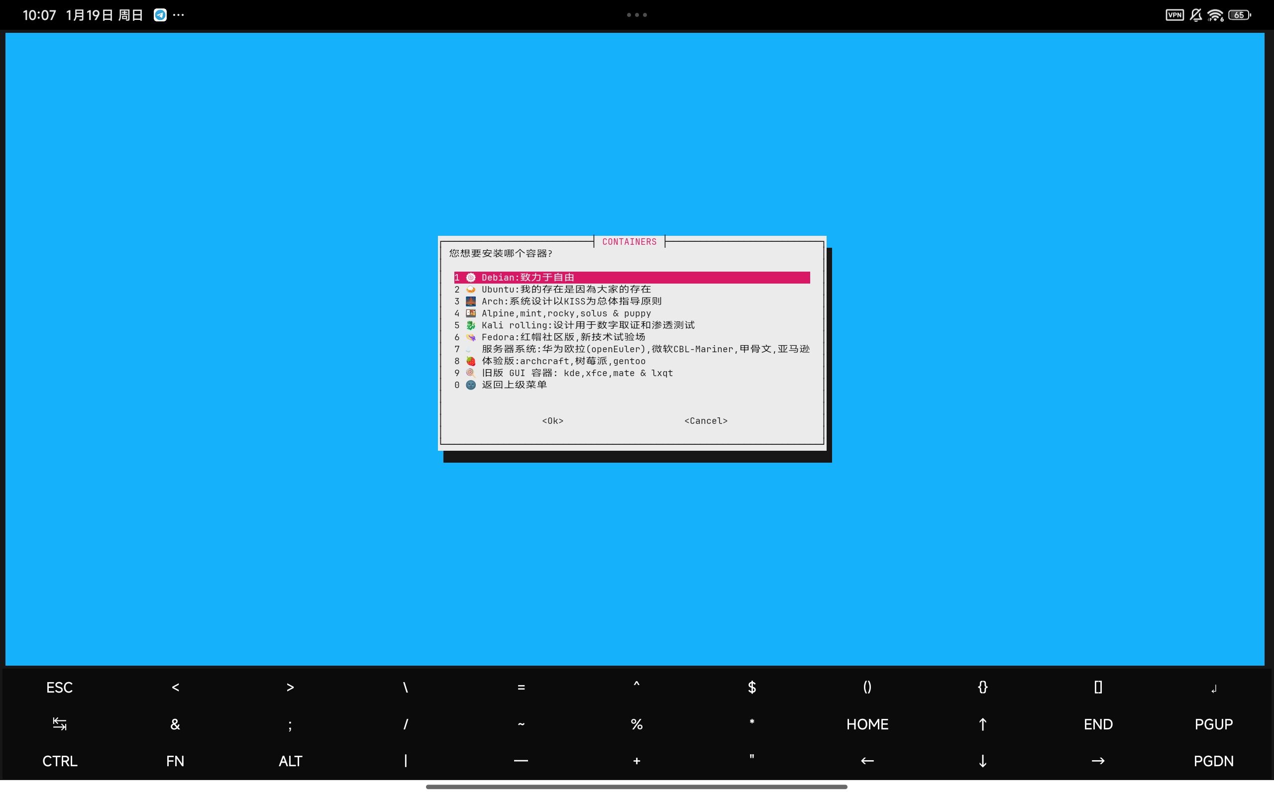This screenshot has width=1274, height=796.
Task: Tap the PGDN key
Action: [1213, 761]
